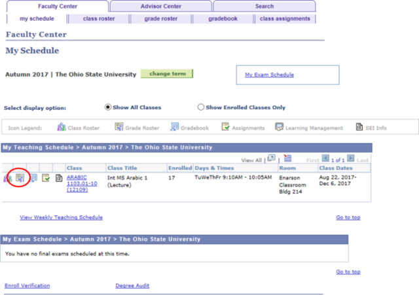This screenshot has width=419, height=295.
Task: Click Gradebook icon in the Icon Legend
Action: [x=174, y=126]
